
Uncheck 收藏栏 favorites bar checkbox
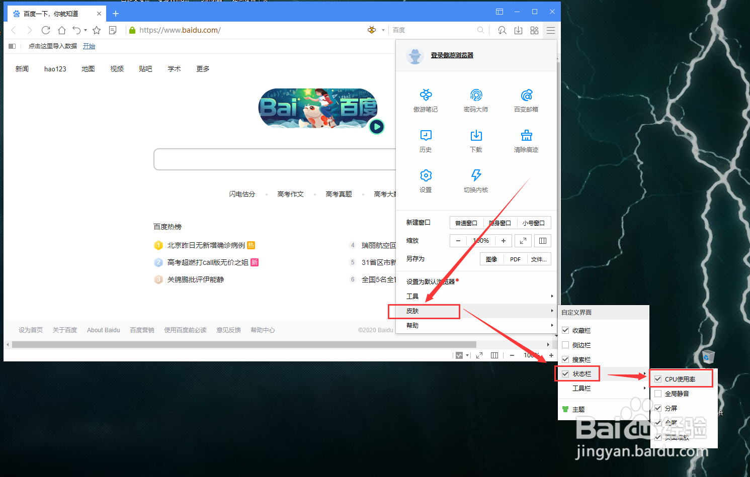pyautogui.click(x=565, y=330)
